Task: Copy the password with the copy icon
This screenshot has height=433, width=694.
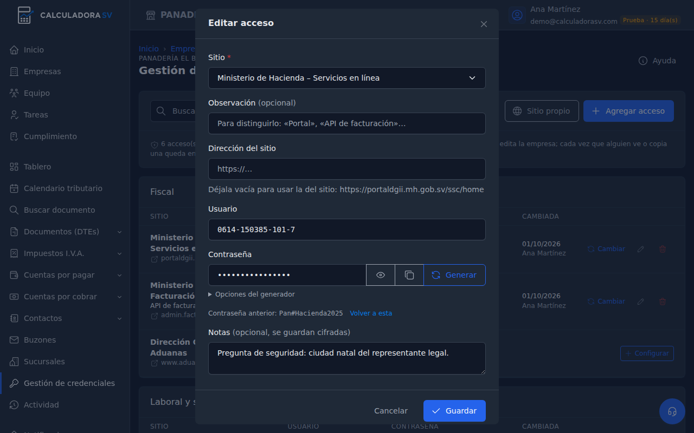Action: click(x=409, y=275)
